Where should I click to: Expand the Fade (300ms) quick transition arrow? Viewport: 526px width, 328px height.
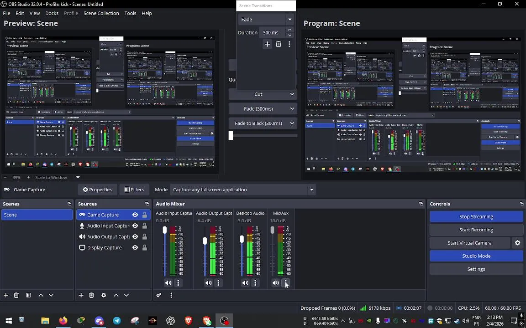tap(292, 109)
